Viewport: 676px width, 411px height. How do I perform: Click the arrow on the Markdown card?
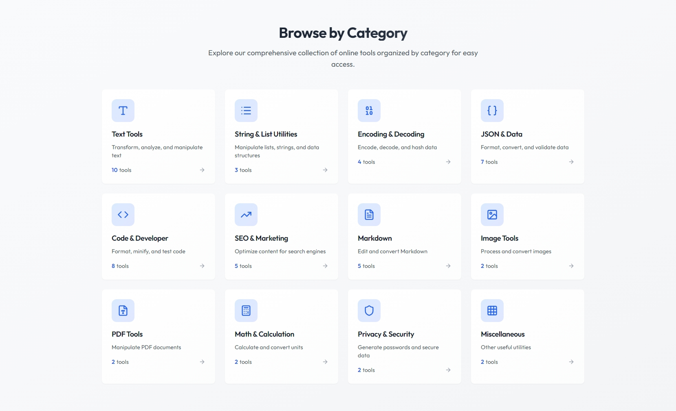[448, 266]
